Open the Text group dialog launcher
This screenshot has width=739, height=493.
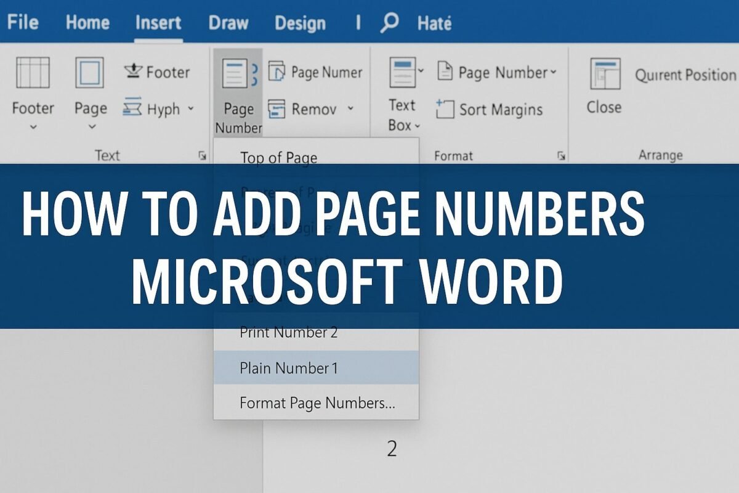click(x=202, y=156)
